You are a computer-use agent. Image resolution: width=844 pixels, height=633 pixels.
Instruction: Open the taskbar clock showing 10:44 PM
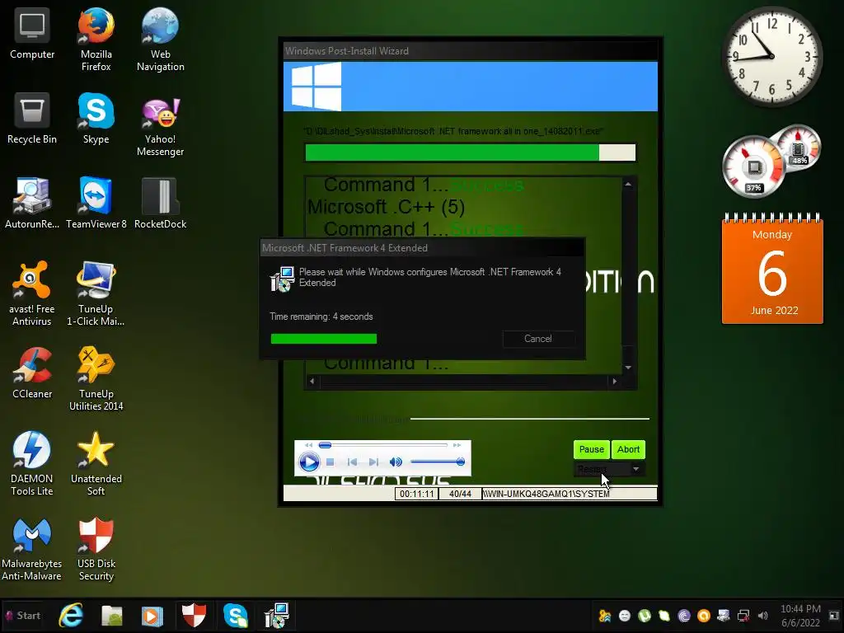[x=800, y=615]
